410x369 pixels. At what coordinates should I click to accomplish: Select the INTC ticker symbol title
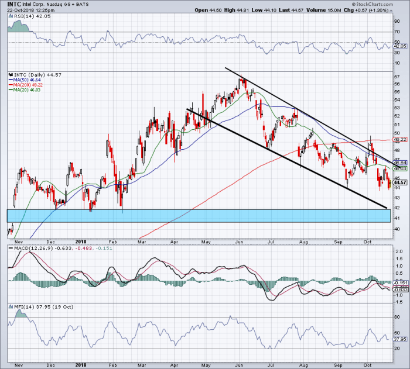pos(14,4)
